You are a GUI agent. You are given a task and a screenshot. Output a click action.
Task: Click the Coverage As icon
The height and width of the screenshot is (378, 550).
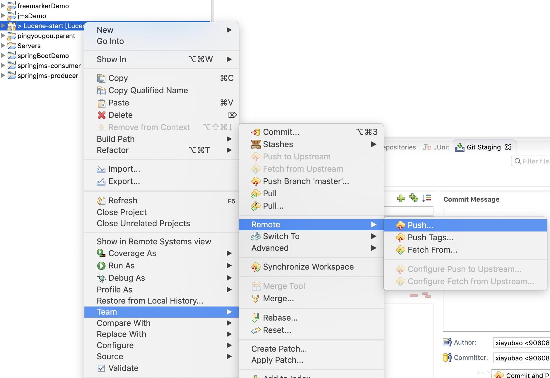point(101,253)
